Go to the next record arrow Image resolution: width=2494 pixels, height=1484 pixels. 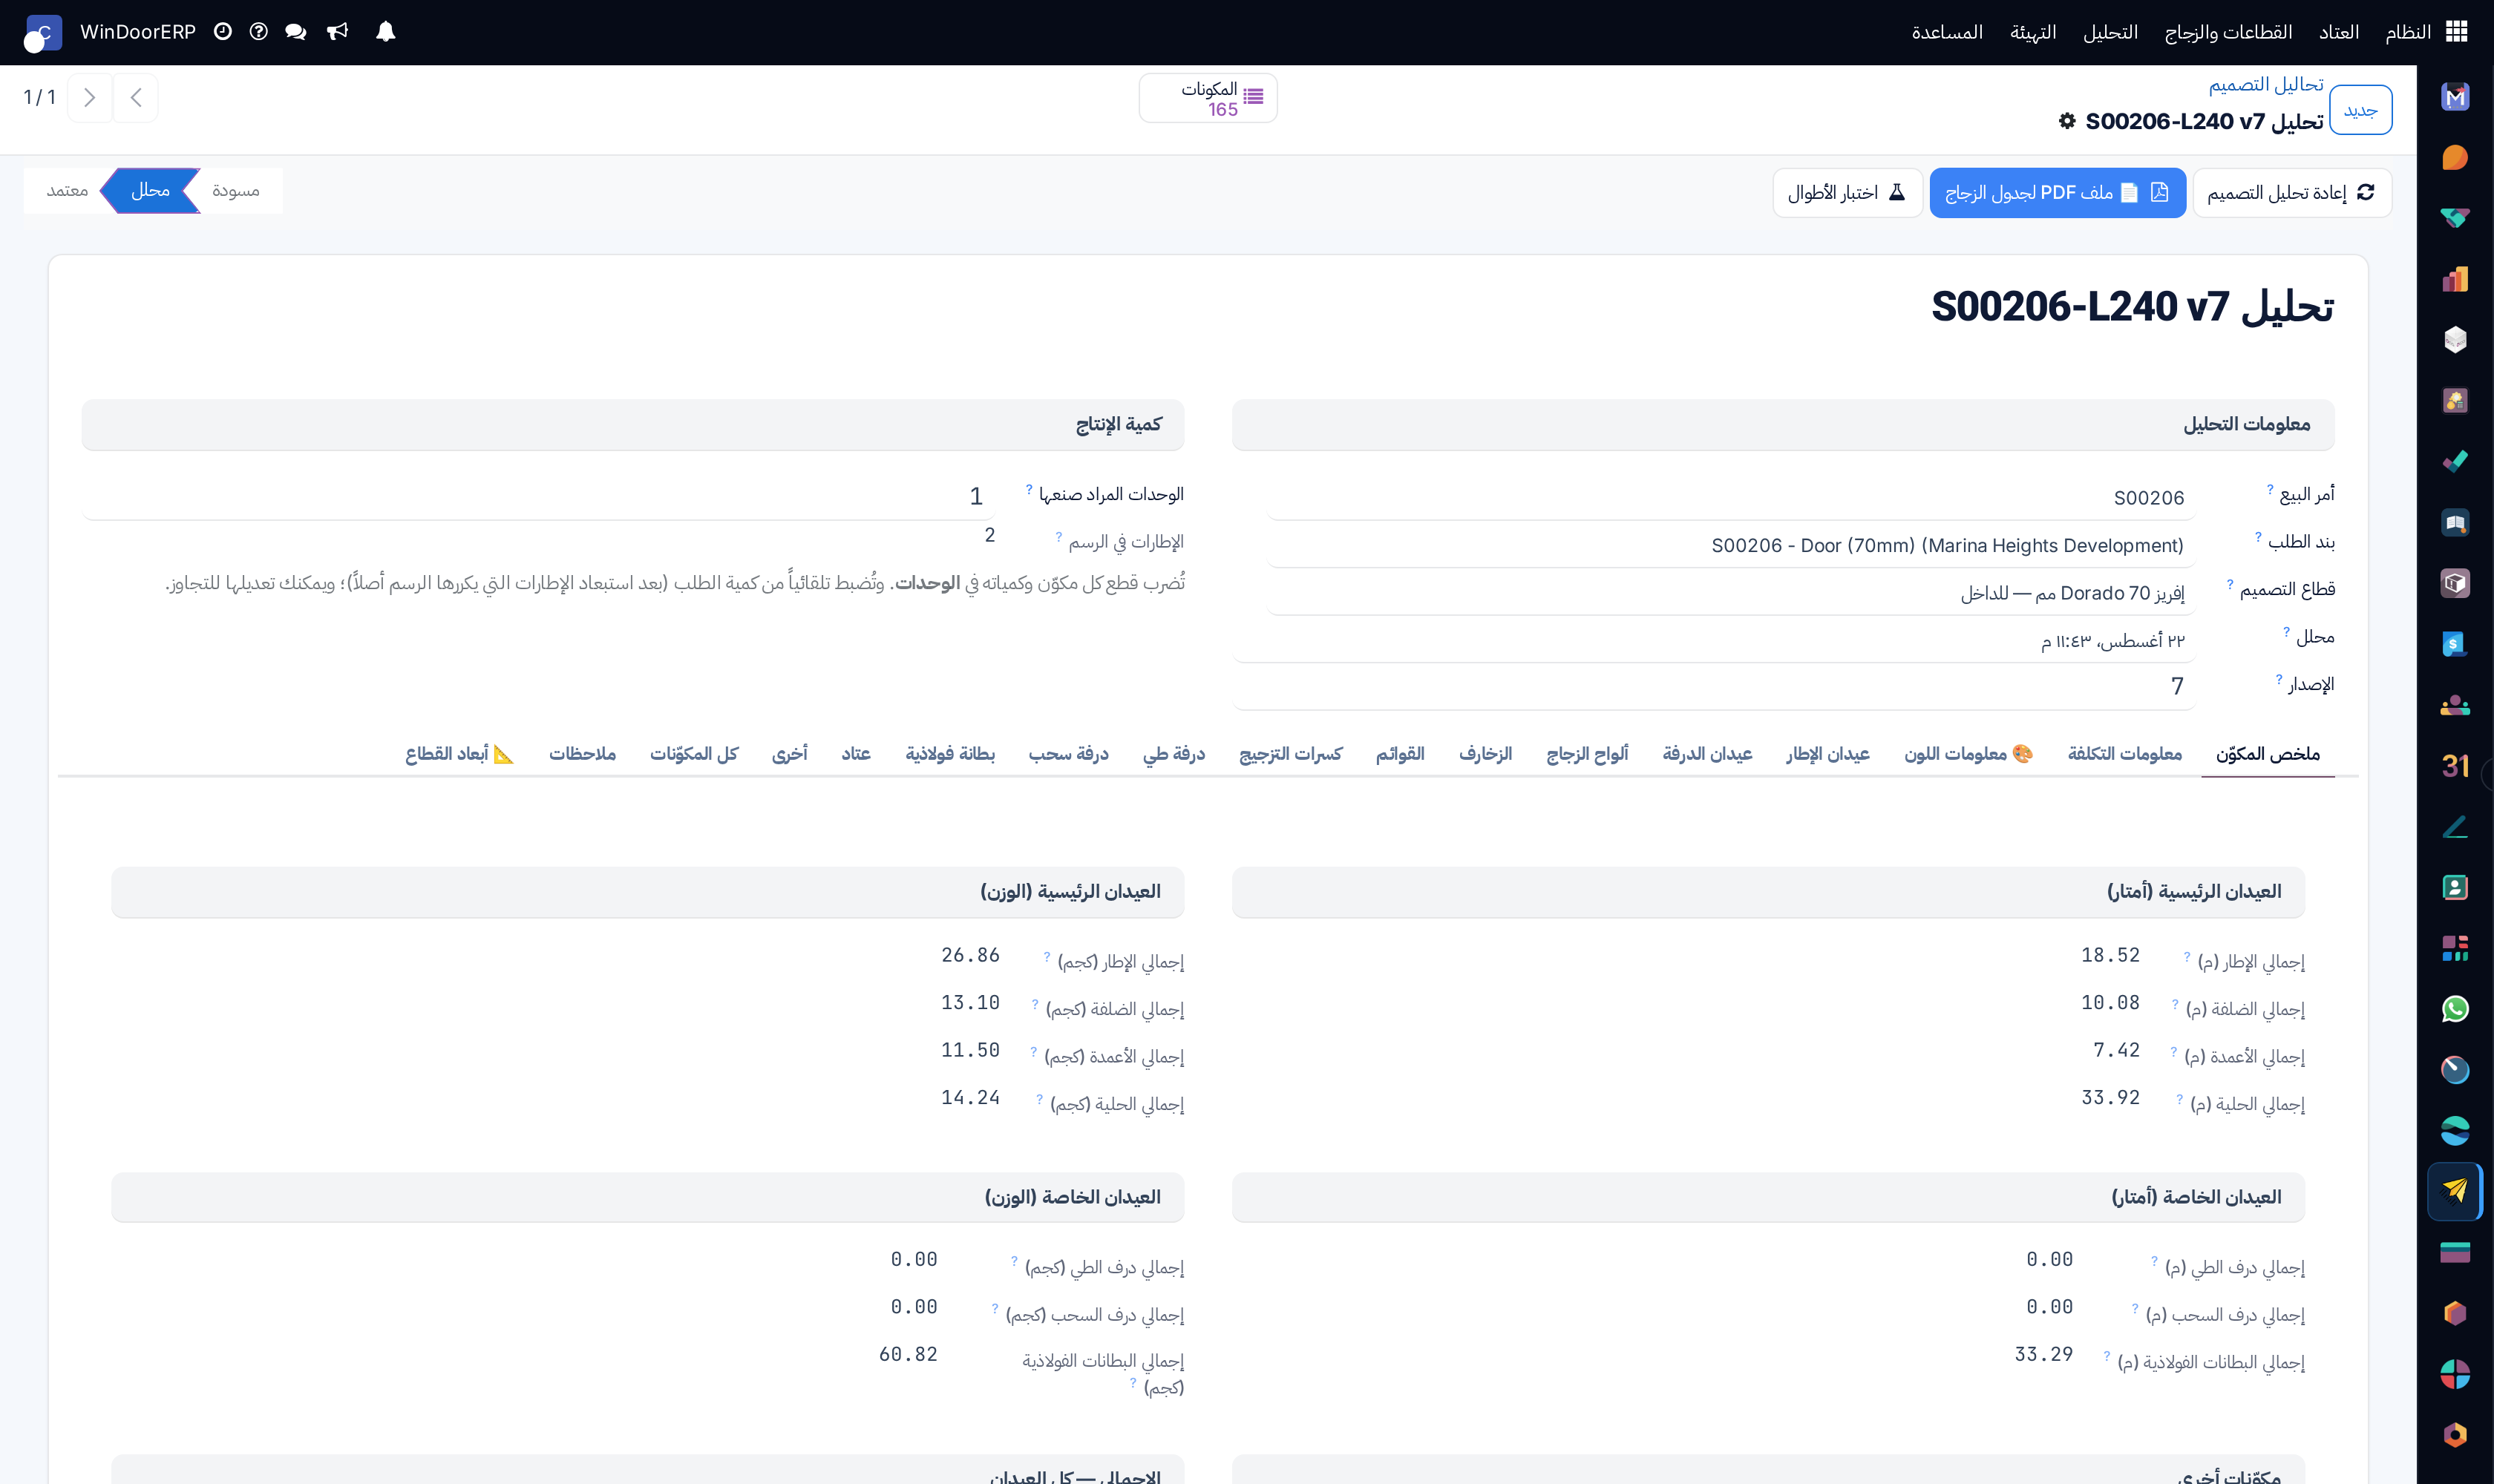tap(89, 97)
